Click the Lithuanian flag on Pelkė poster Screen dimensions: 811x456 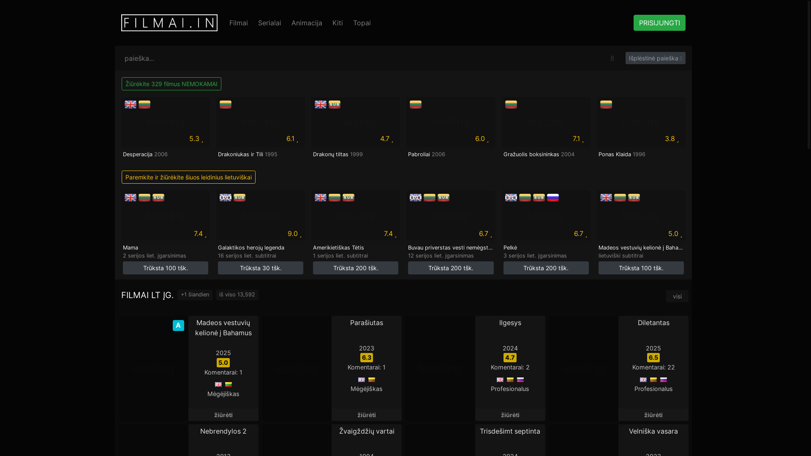525,198
